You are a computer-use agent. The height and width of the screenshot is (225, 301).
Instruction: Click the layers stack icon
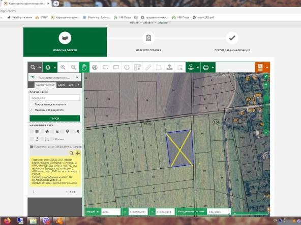pyautogui.click(x=48, y=67)
